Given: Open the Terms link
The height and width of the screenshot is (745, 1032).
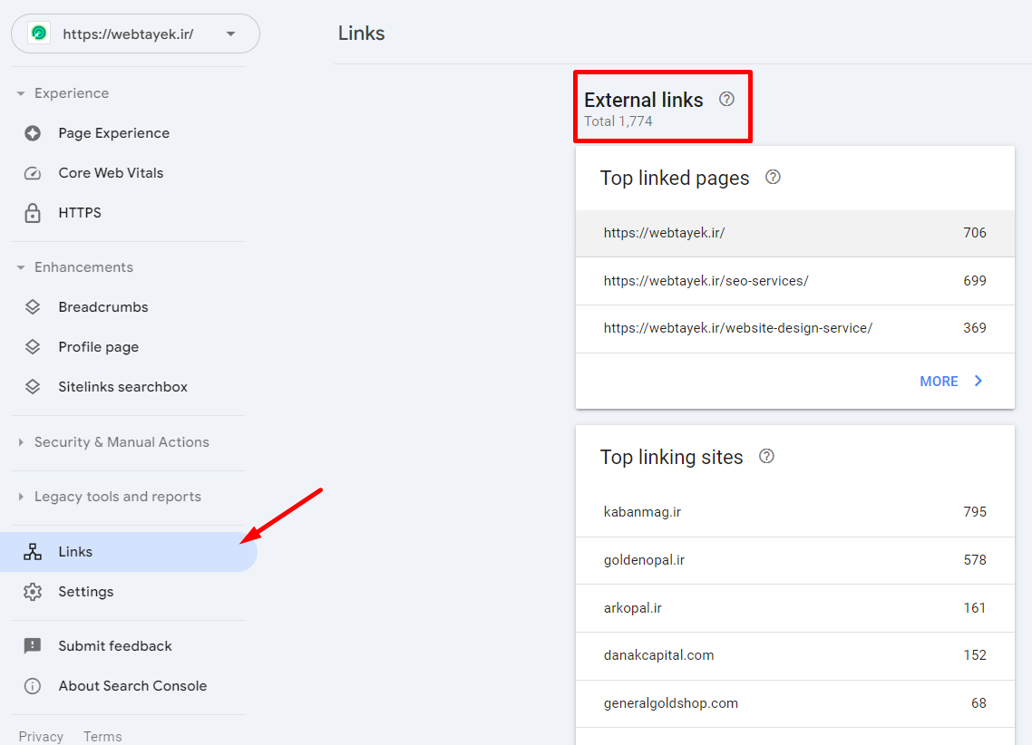Looking at the screenshot, I should (102, 737).
